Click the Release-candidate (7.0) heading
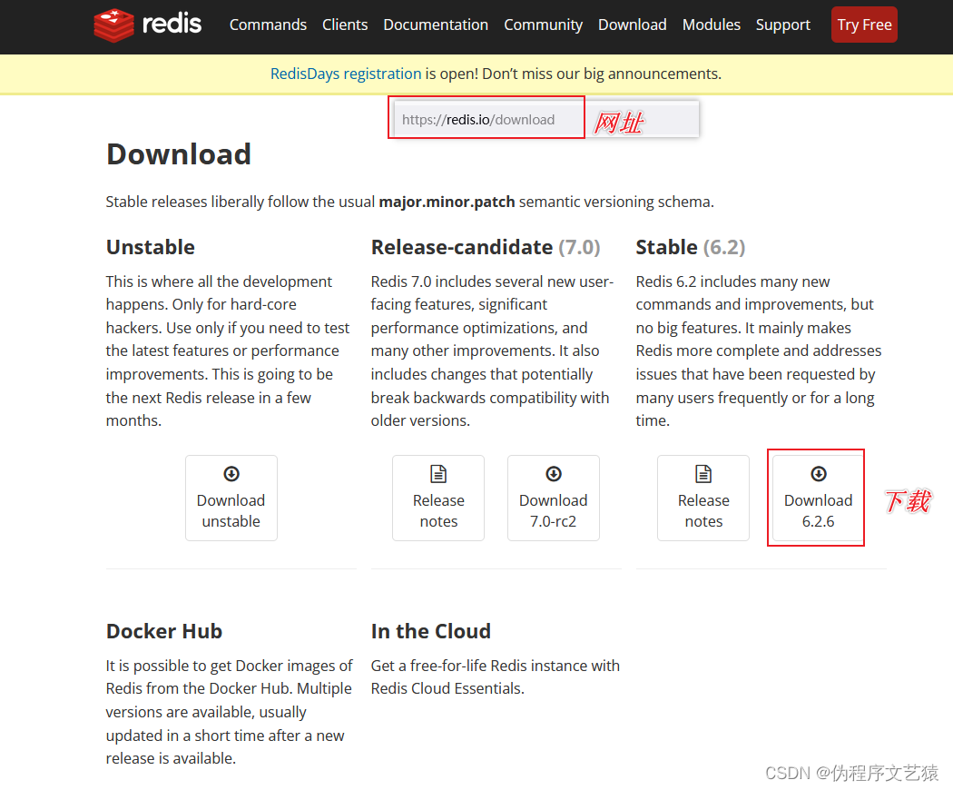Image resolution: width=953 pixels, height=790 pixels. [x=486, y=248]
